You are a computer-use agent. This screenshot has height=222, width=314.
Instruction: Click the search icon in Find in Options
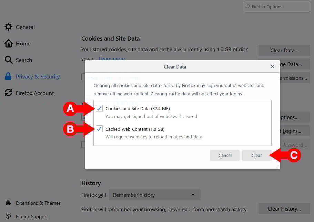pos(248,7)
